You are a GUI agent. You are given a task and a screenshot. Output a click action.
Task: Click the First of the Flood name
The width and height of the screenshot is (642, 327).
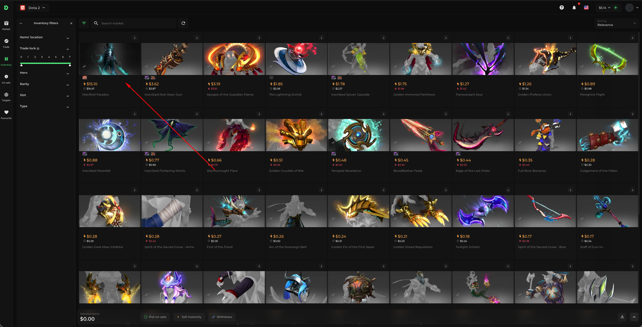[219, 247]
